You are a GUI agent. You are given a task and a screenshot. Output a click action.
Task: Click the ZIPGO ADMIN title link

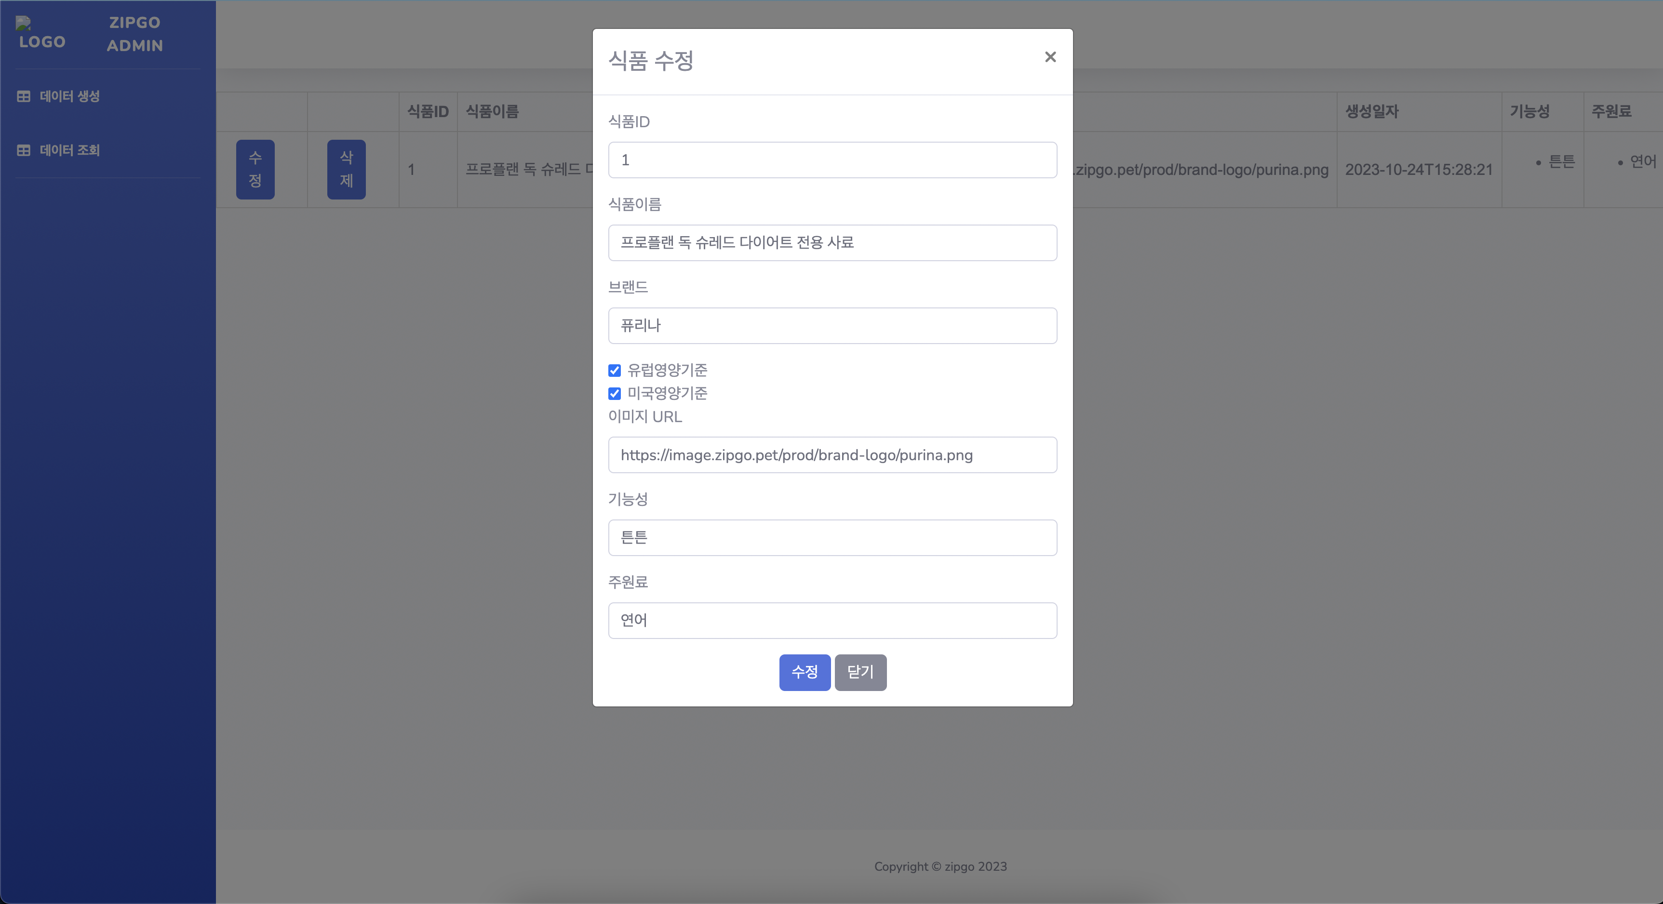point(134,34)
